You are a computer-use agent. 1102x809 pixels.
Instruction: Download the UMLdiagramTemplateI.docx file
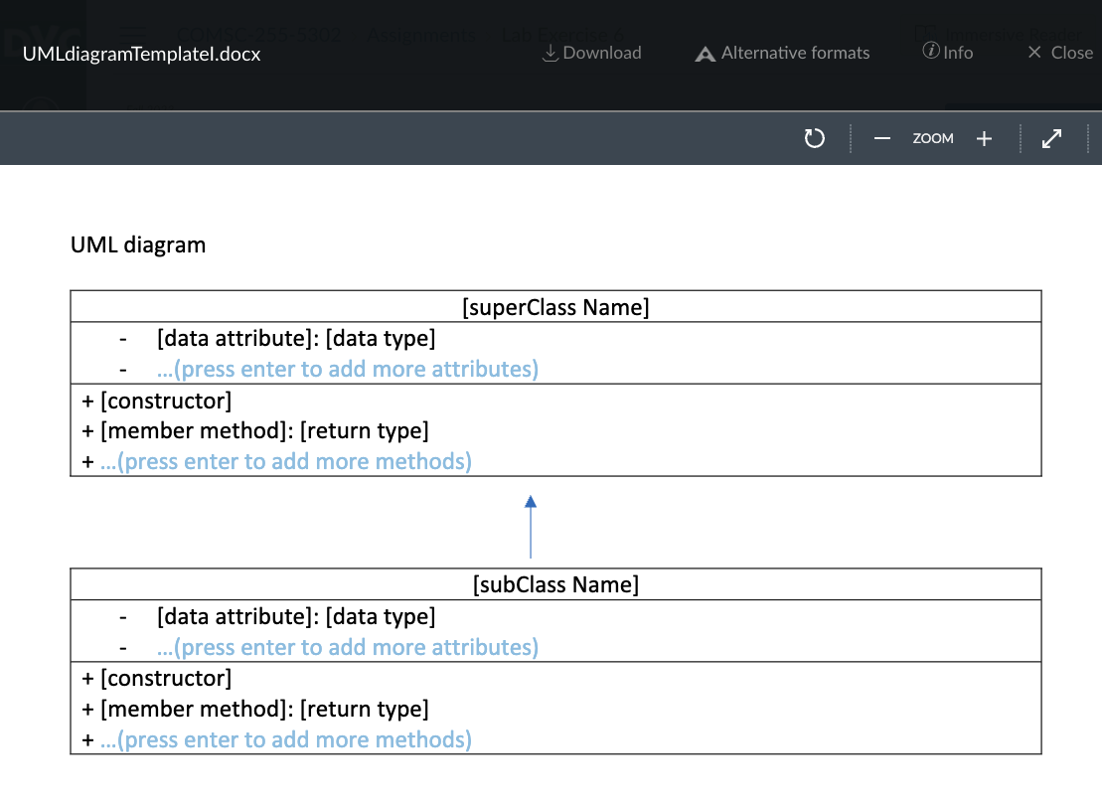pyautogui.click(x=591, y=53)
